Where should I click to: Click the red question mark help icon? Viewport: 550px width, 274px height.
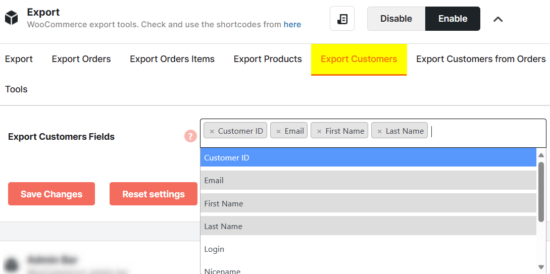(x=190, y=136)
